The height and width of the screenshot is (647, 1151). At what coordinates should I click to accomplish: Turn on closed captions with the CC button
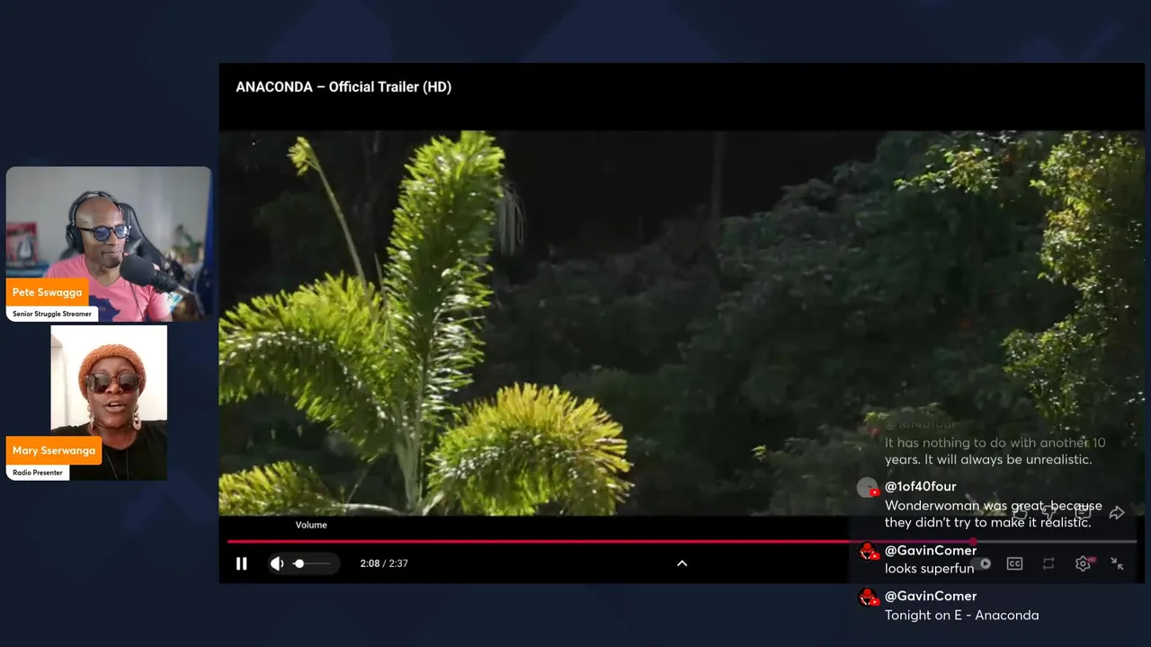(1014, 563)
